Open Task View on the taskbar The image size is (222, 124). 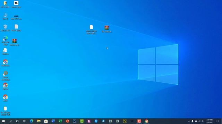coord(24,121)
